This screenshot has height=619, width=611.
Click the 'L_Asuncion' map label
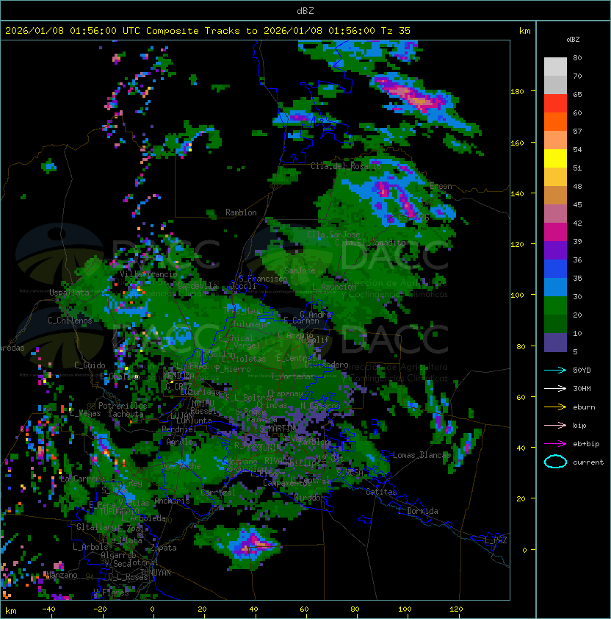pos(334,287)
